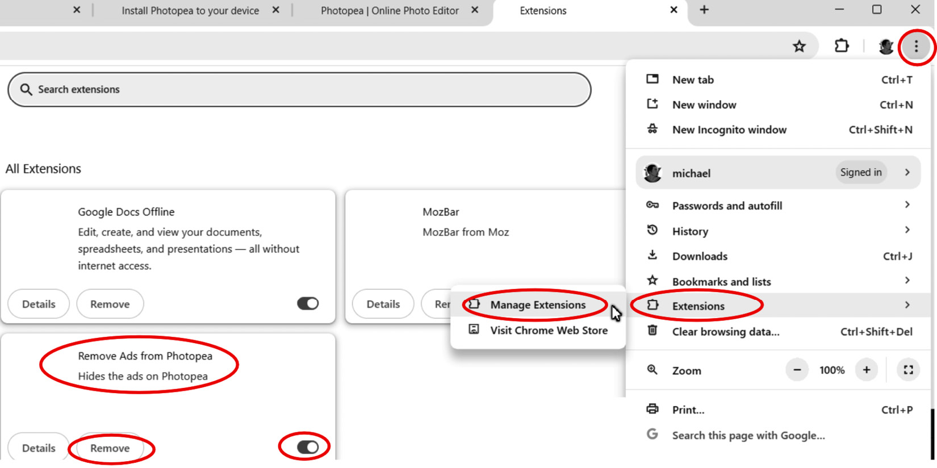Open the Extensions puzzle icon in toolbar
The height and width of the screenshot is (468, 937).
(842, 46)
